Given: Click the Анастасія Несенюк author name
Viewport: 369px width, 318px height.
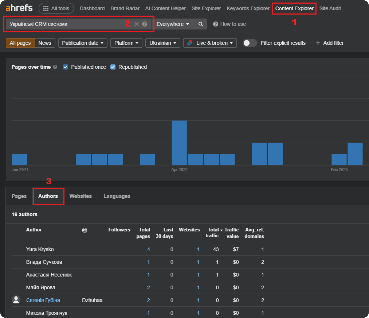Looking at the screenshot, I should point(49,275).
